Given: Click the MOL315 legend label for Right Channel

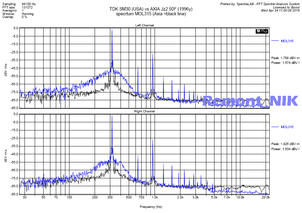Looking at the screenshot, I should click(x=287, y=127).
